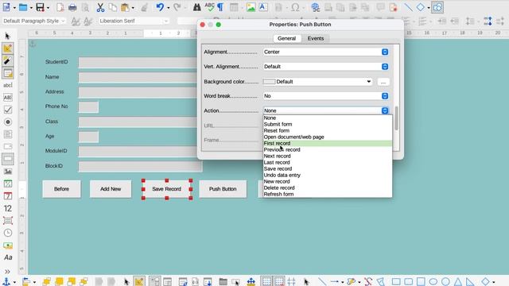Click the Add New button on form
This screenshot has height=286, width=509.
[111, 189]
